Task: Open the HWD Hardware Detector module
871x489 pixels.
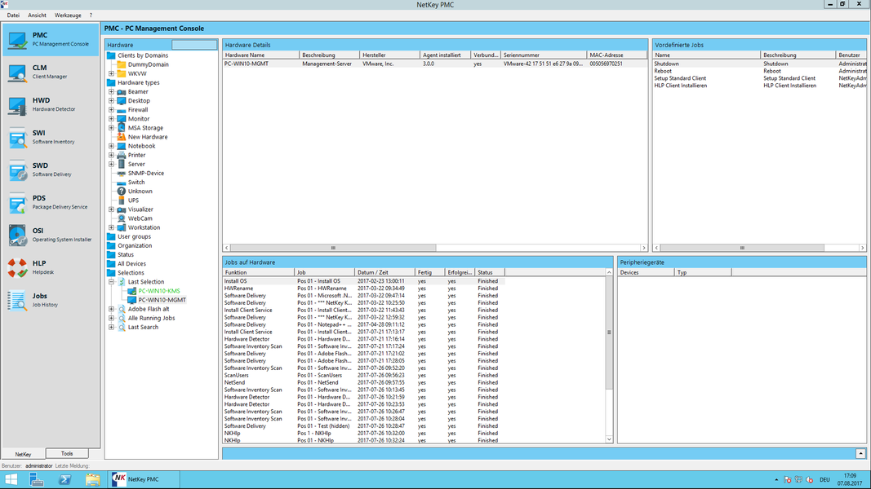Action: pos(37,104)
